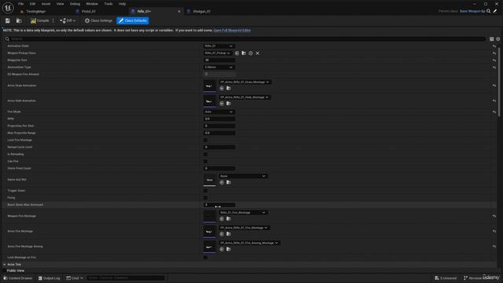Browse to Arms Hide Animation asset
The image size is (503, 283).
coord(229,103)
